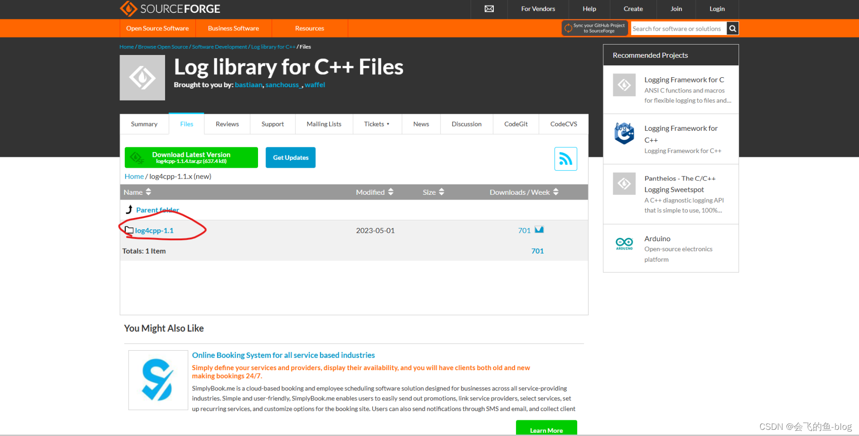Click the log4cpp-1.1 folder icon
The width and height of the screenshot is (859, 436).
(x=129, y=230)
